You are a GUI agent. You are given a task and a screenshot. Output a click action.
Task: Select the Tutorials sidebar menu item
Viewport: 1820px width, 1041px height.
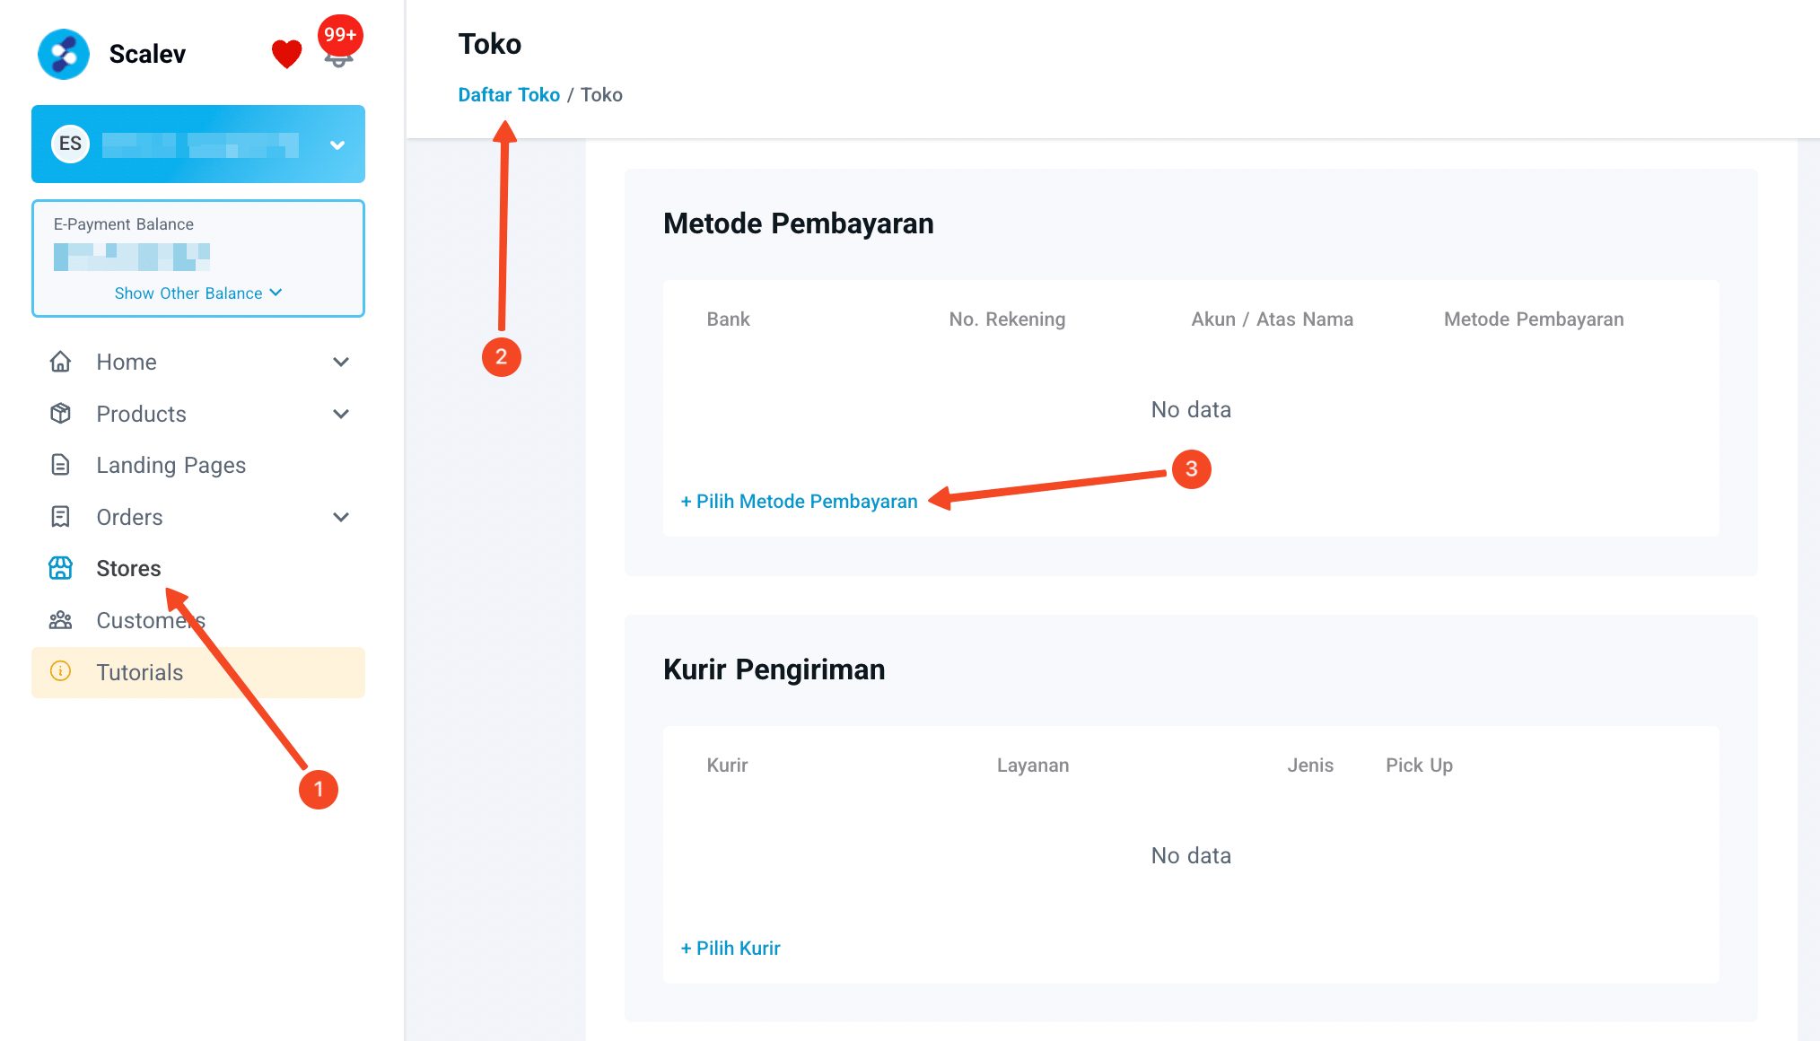tap(140, 671)
